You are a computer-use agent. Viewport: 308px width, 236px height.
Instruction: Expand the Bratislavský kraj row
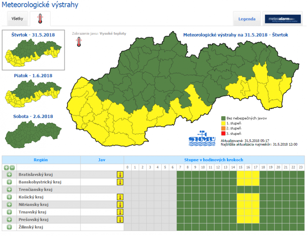9,175
